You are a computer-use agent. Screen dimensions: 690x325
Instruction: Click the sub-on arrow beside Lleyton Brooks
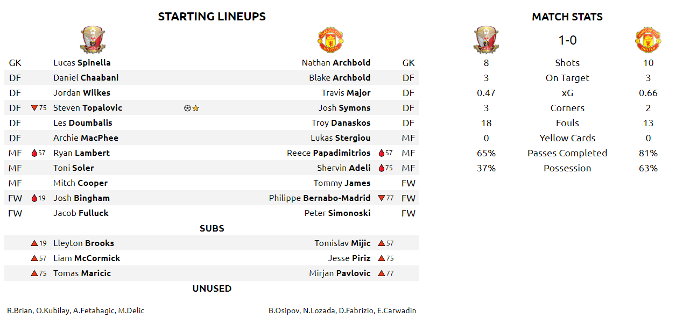[x=34, y=243]
